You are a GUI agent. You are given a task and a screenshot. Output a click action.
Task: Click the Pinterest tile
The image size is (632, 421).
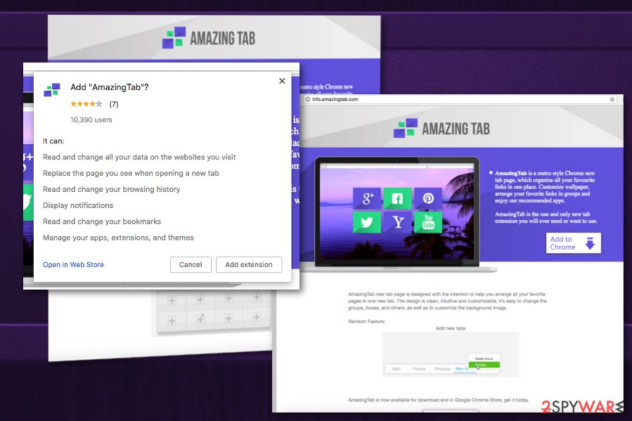pos(428,198)
